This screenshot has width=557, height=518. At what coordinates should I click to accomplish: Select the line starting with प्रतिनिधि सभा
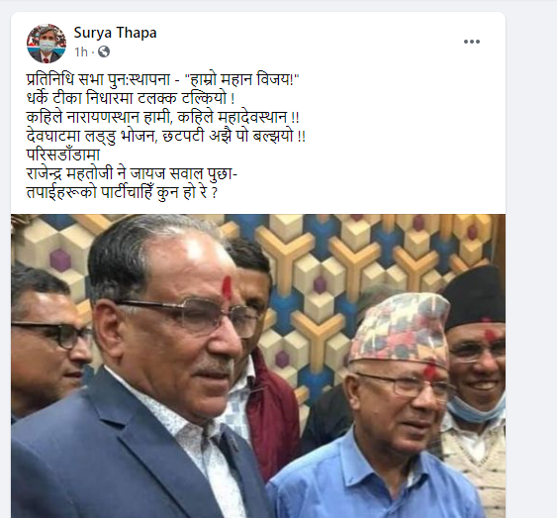click(x=163, y=79)
